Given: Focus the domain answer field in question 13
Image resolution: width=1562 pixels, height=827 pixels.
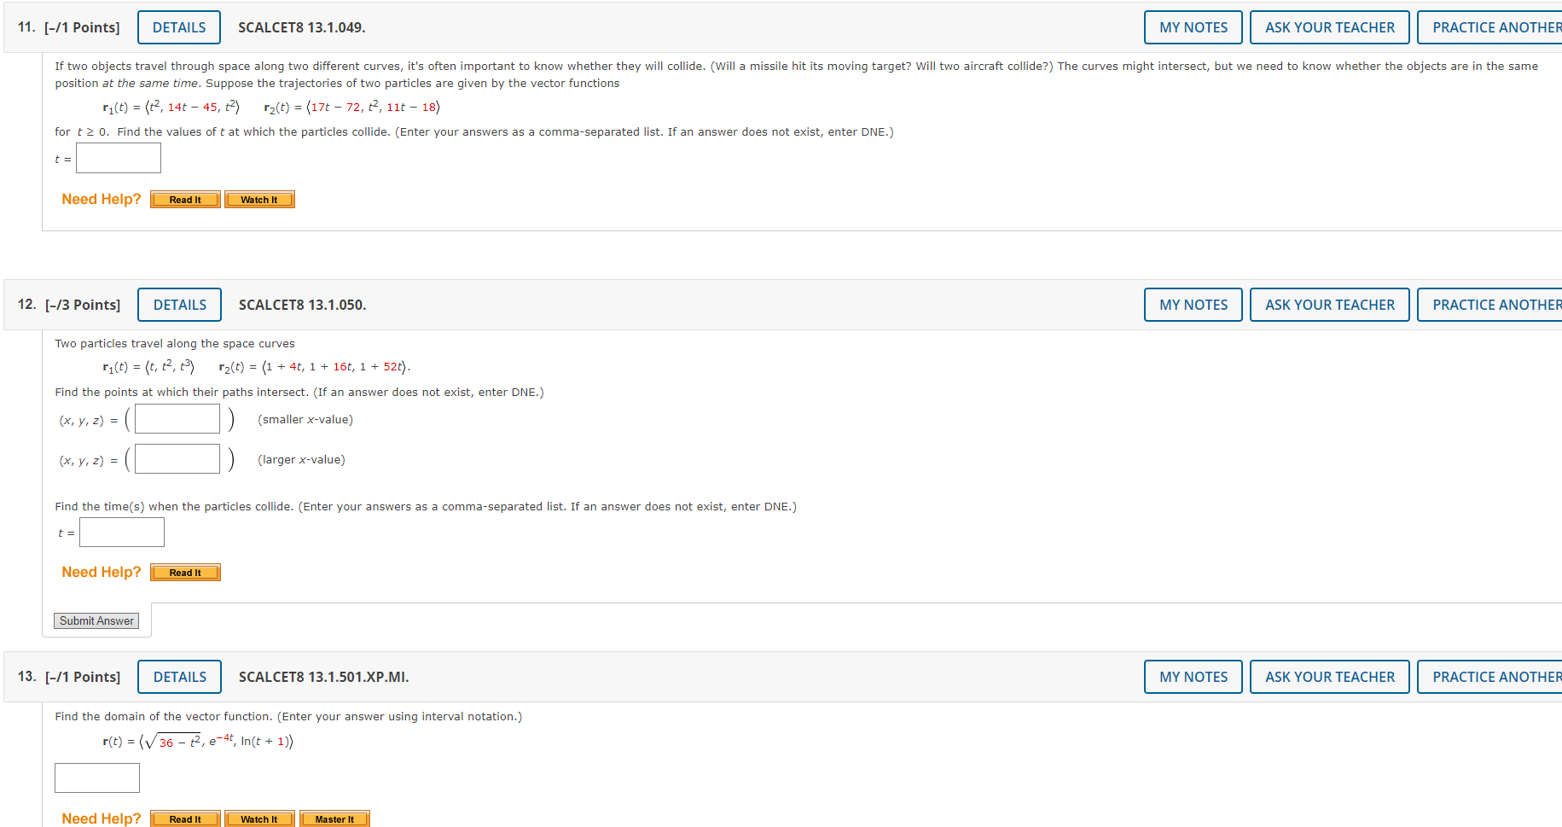Looking at the screenshot, I should pos(97,777).
